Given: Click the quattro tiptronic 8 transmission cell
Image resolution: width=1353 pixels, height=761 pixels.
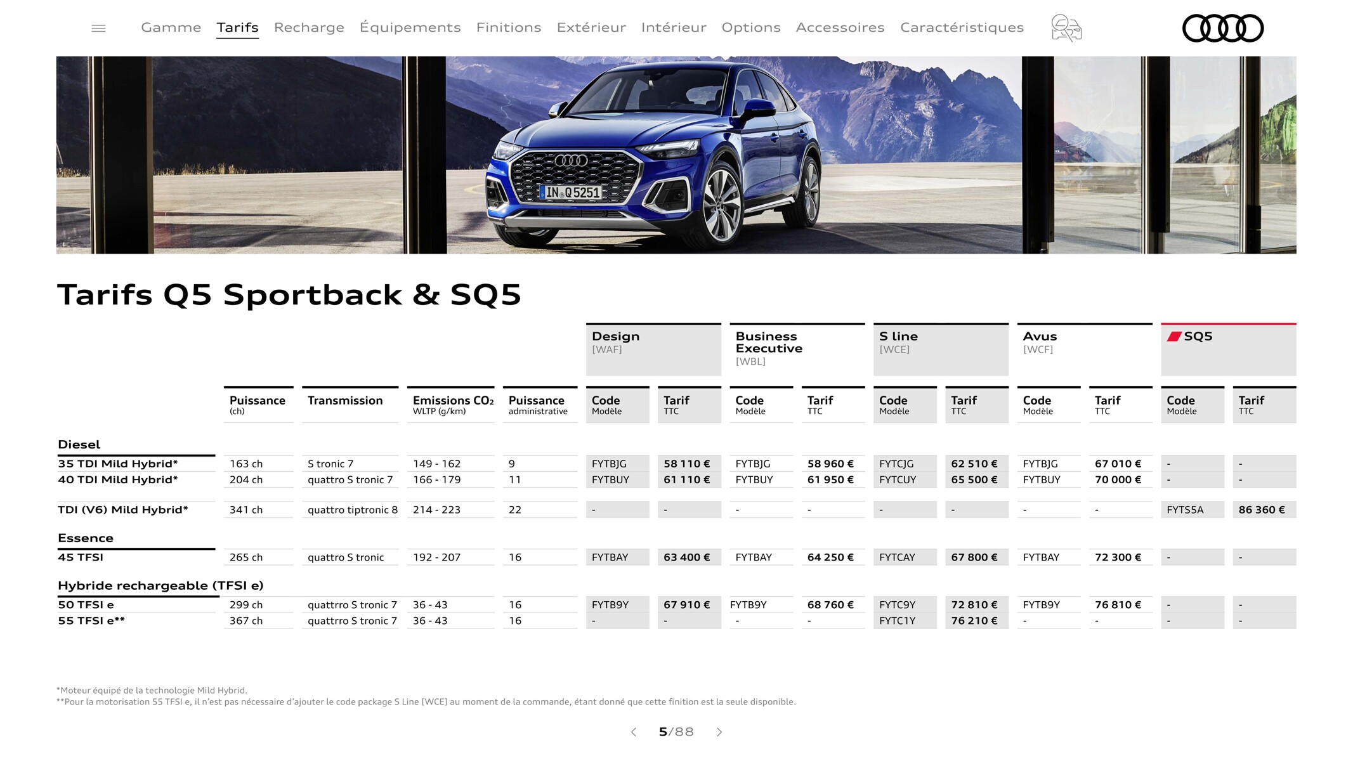Looking at the screenshot, I should (x=353, y=510).
